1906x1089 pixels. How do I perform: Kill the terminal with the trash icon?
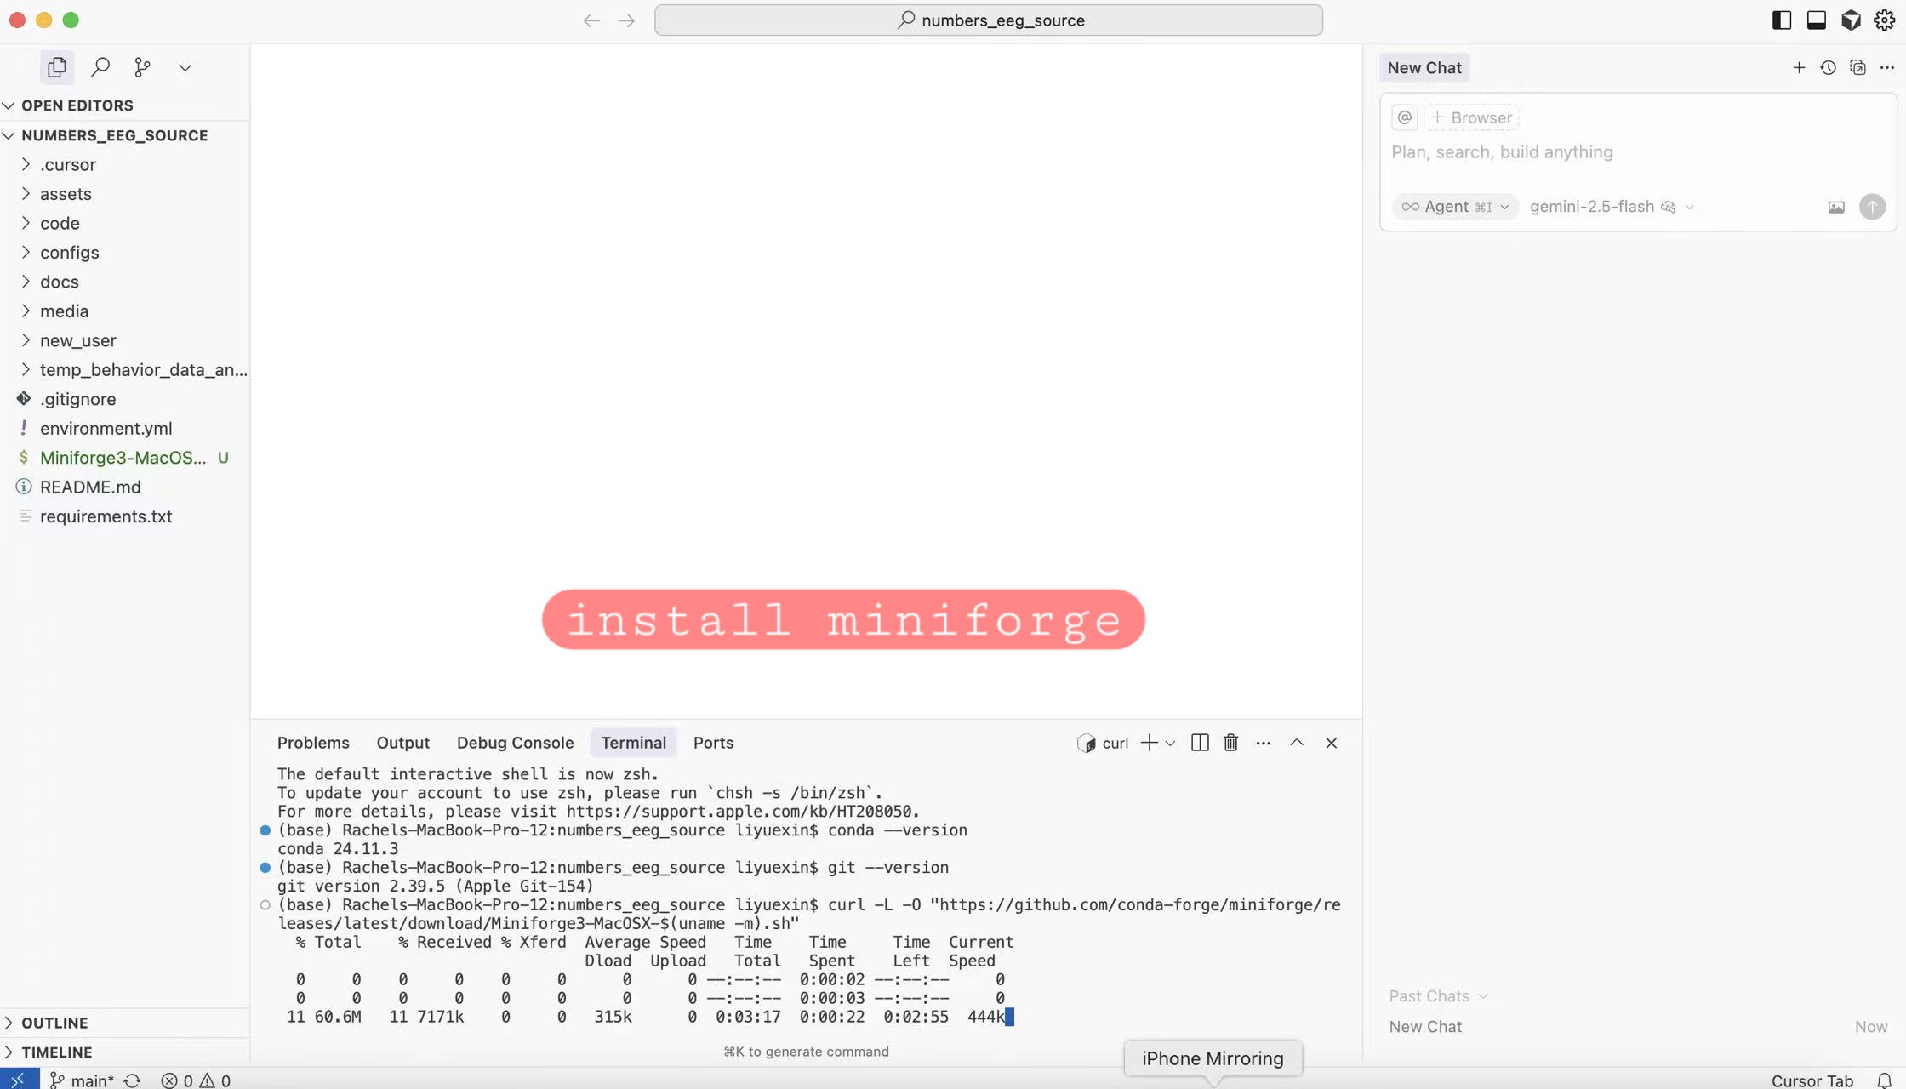1230,743
